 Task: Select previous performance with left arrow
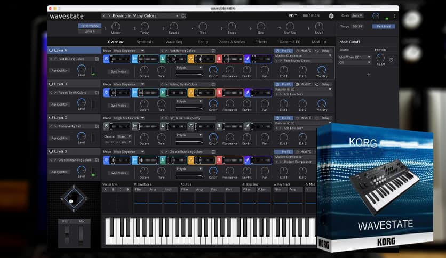tap(104, 16)
